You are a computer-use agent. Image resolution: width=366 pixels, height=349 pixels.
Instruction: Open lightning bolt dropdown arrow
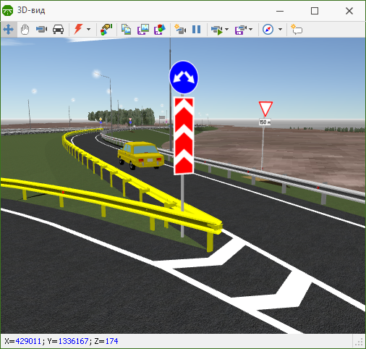88,30
